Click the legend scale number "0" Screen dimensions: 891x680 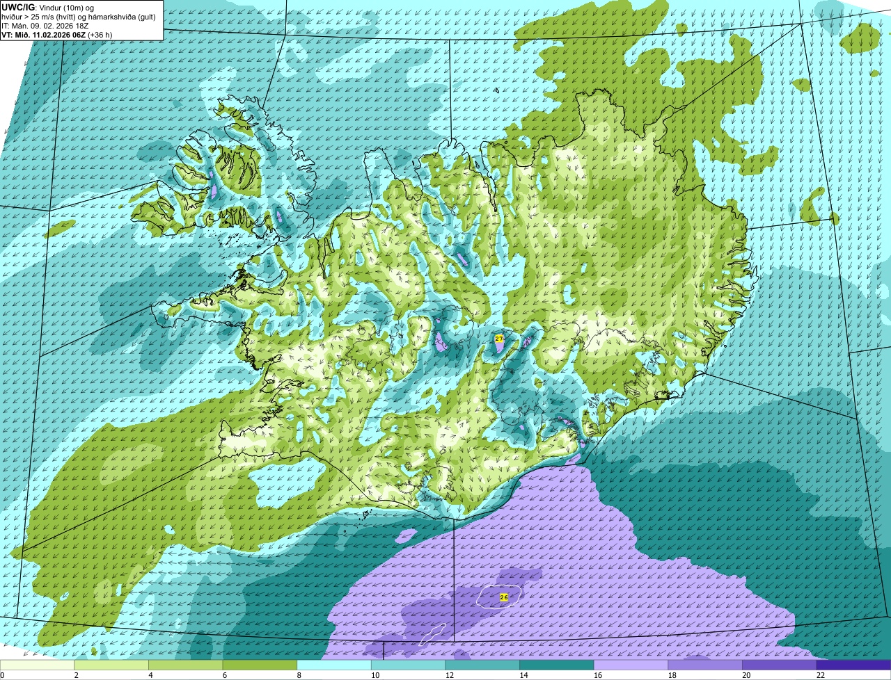click(x=2, y=675)
